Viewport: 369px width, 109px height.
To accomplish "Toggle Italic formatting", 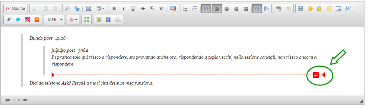I will [x=123, y=8].
